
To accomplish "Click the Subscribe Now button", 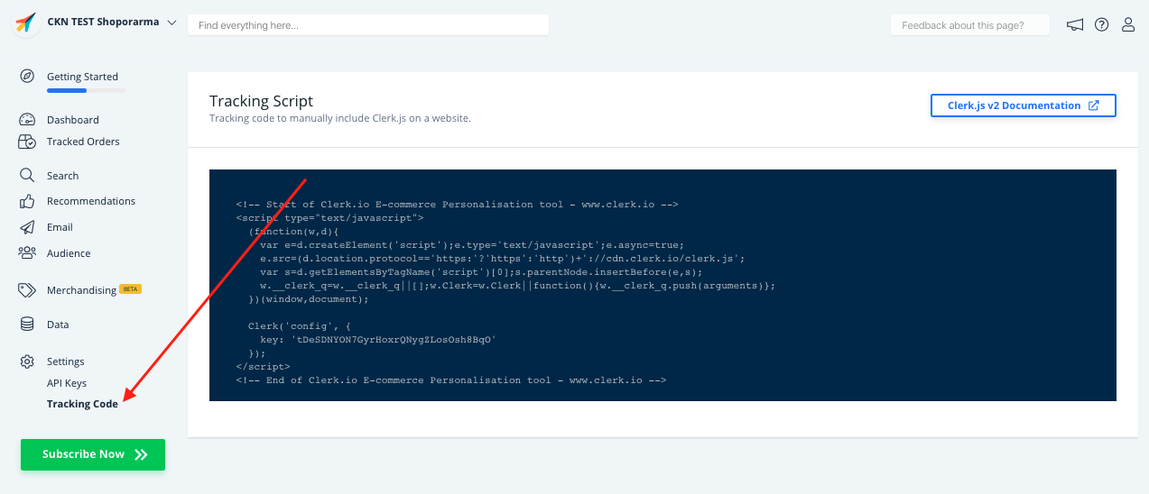I will 93,454.
